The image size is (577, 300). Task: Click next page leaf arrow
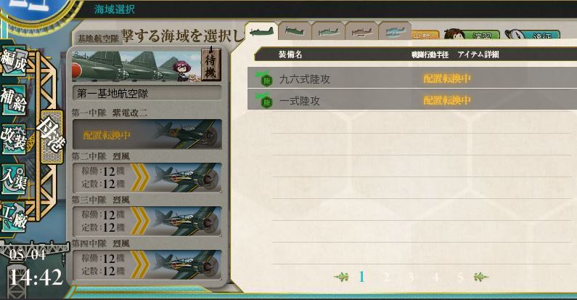pos(481,277)
